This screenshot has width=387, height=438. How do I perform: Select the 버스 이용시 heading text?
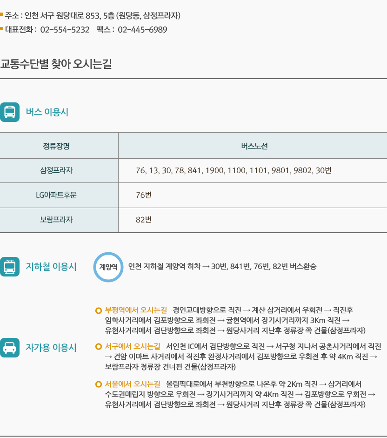coord(47,112)
